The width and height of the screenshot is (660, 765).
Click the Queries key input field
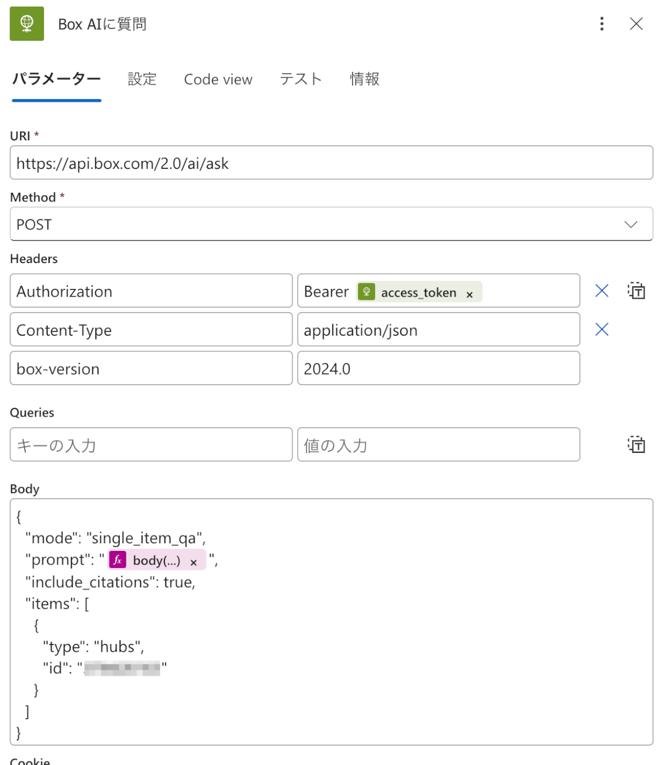(151, 445)
